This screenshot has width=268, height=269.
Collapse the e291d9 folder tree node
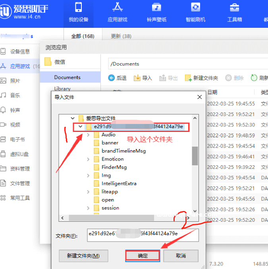coord(81,127)
